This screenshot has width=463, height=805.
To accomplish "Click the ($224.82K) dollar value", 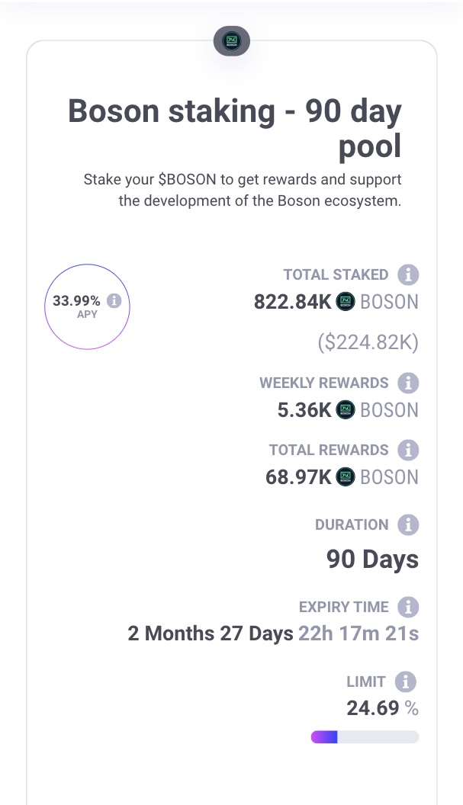I will tap(368, 343).
